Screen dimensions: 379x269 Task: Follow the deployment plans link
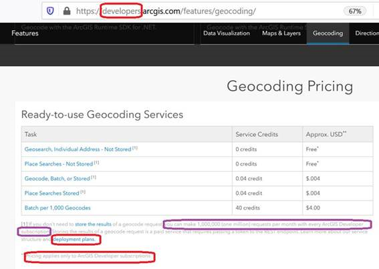pyautogui.click(x=74, y=240)
